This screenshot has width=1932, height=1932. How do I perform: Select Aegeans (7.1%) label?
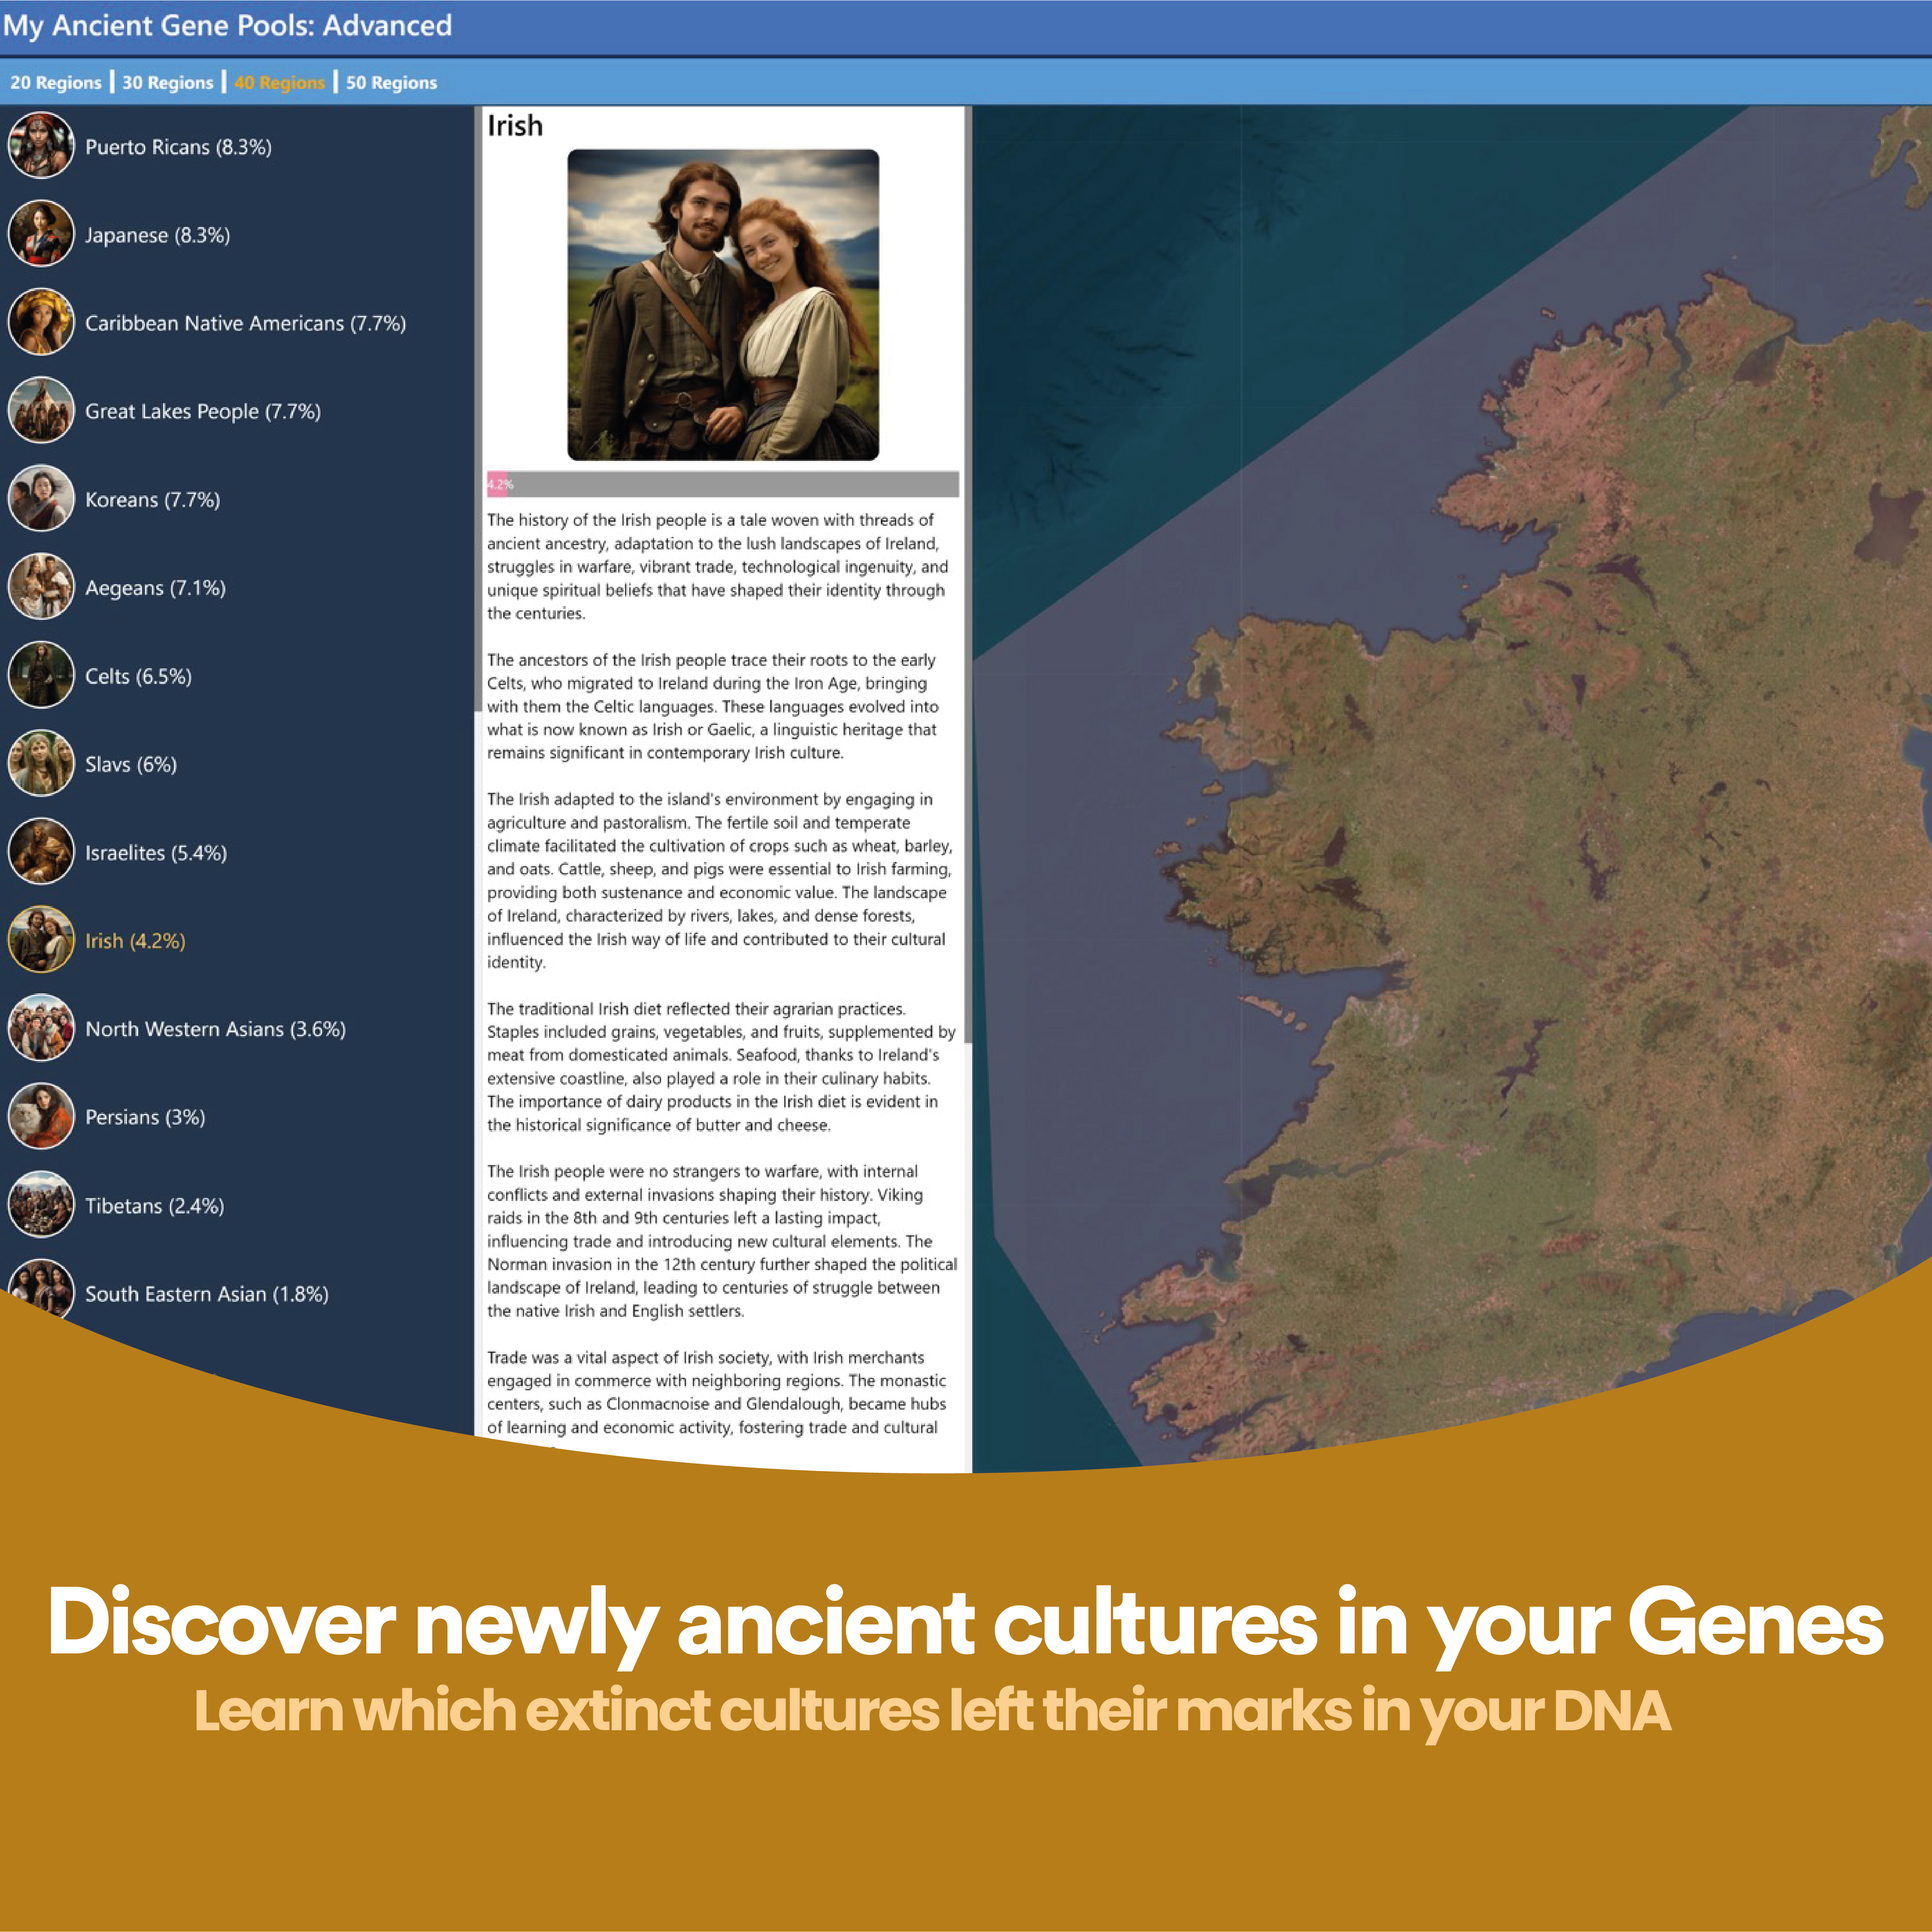155,588
